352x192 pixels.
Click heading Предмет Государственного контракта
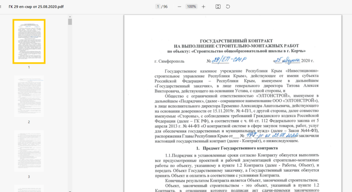point(240,148)
